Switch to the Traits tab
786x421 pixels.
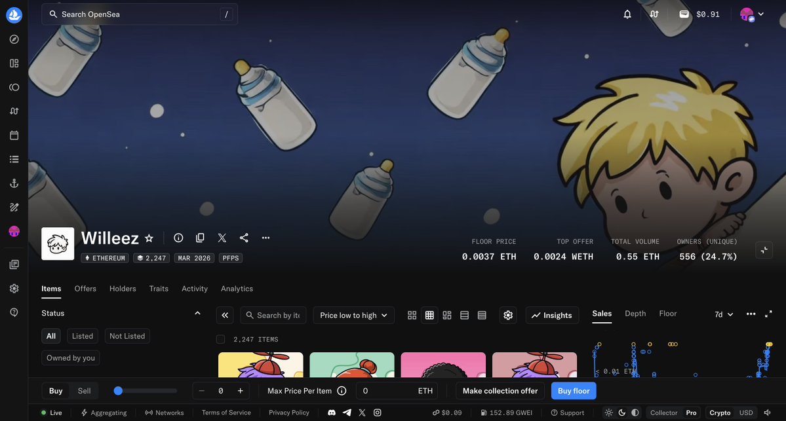(x=159, y=289)
